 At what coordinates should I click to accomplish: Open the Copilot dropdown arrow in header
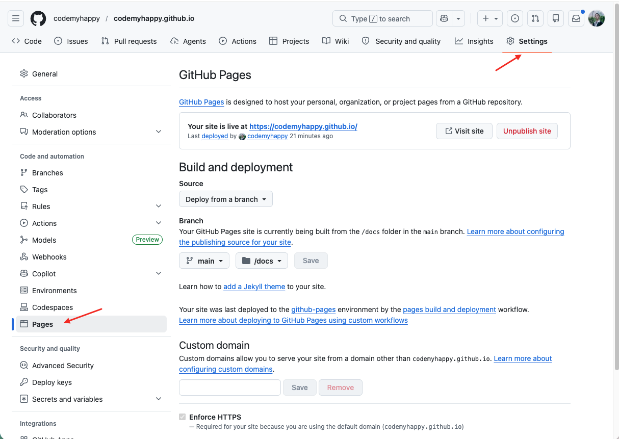tap(458, 18)
